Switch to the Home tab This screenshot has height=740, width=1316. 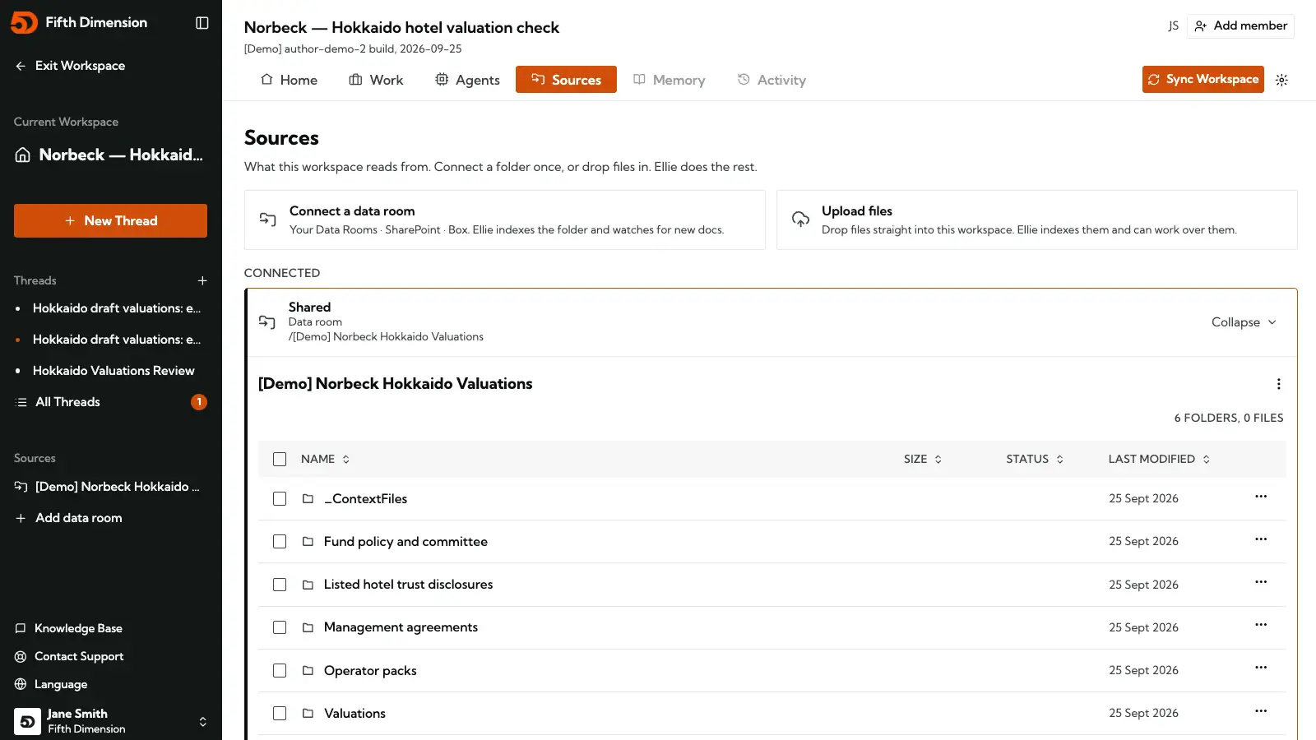[x=289, y=80]
